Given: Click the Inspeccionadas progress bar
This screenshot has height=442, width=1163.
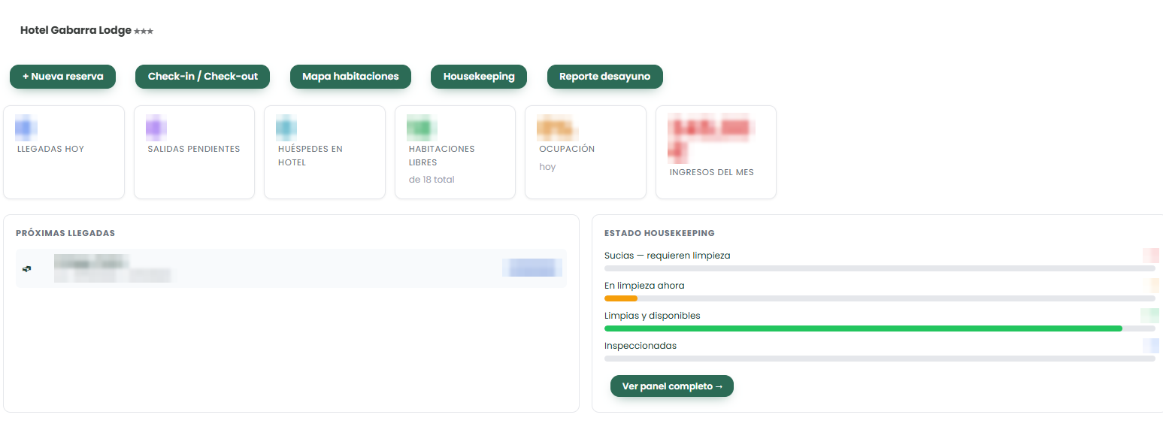Looking at the screenshot, I should (880, 359).
